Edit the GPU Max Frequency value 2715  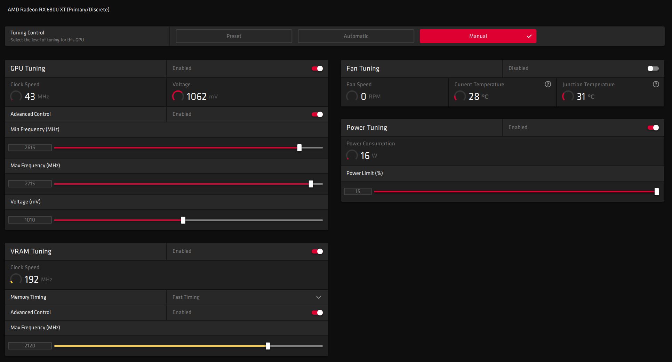(30, 184)
